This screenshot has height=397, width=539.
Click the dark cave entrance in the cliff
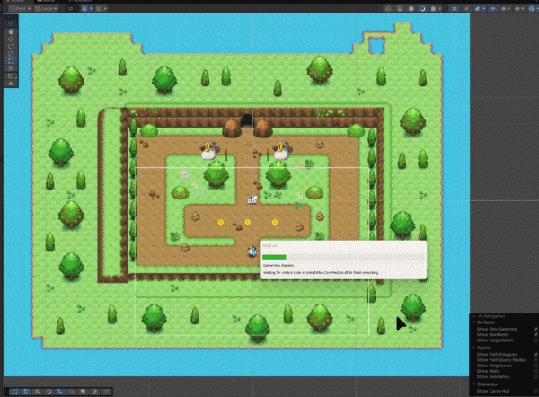coord(246,120)
